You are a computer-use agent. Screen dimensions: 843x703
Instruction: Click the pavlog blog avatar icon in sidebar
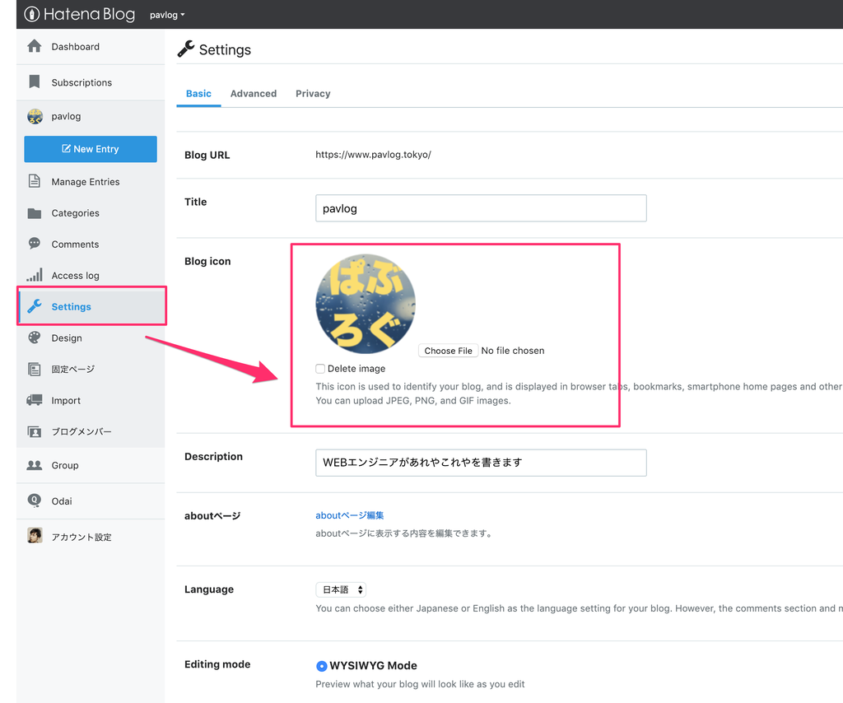pos(35,116)
